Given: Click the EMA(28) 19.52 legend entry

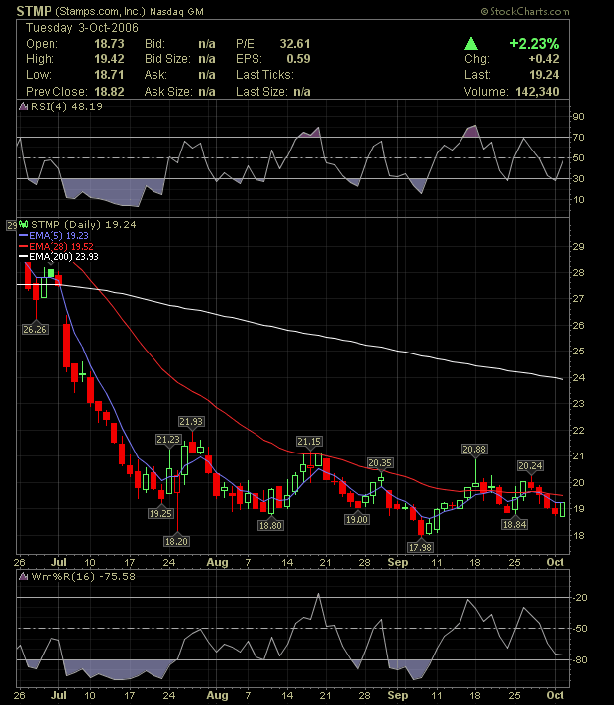Looking at the screenshot, I should [61, 246].
